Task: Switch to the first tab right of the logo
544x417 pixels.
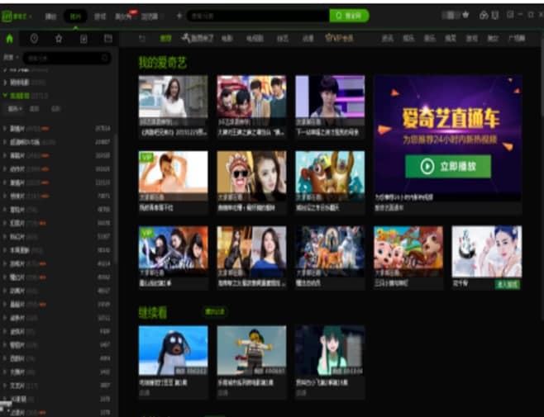Action: pos(50,17)
